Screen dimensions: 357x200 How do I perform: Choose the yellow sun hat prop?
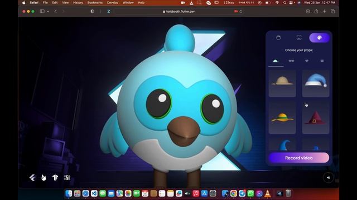tap(282, 118)
